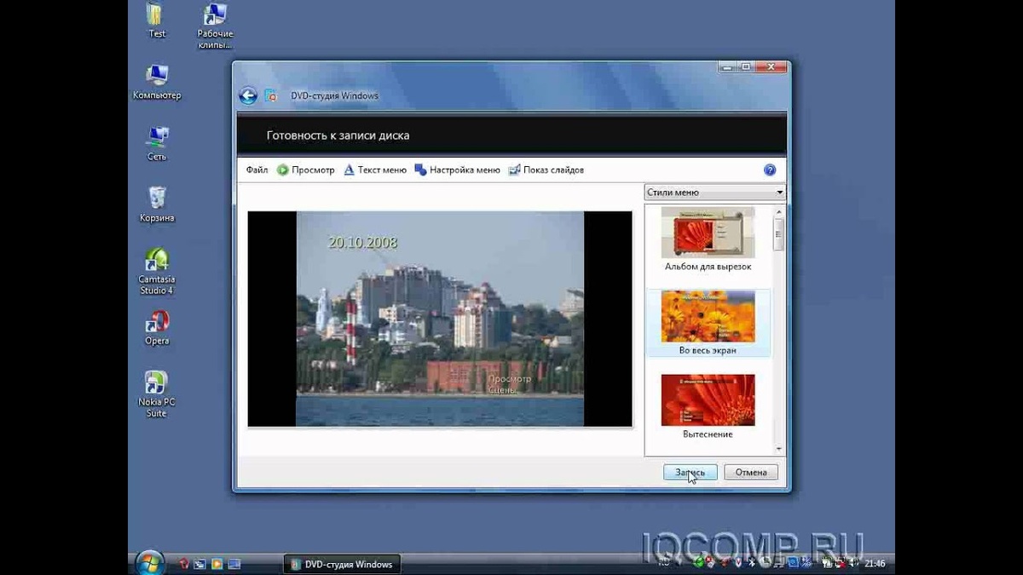Viewport: 1023px width, 575px height.
Task: Select the Camtasia Studio 4 desktop icon
Action: point(157,272)
